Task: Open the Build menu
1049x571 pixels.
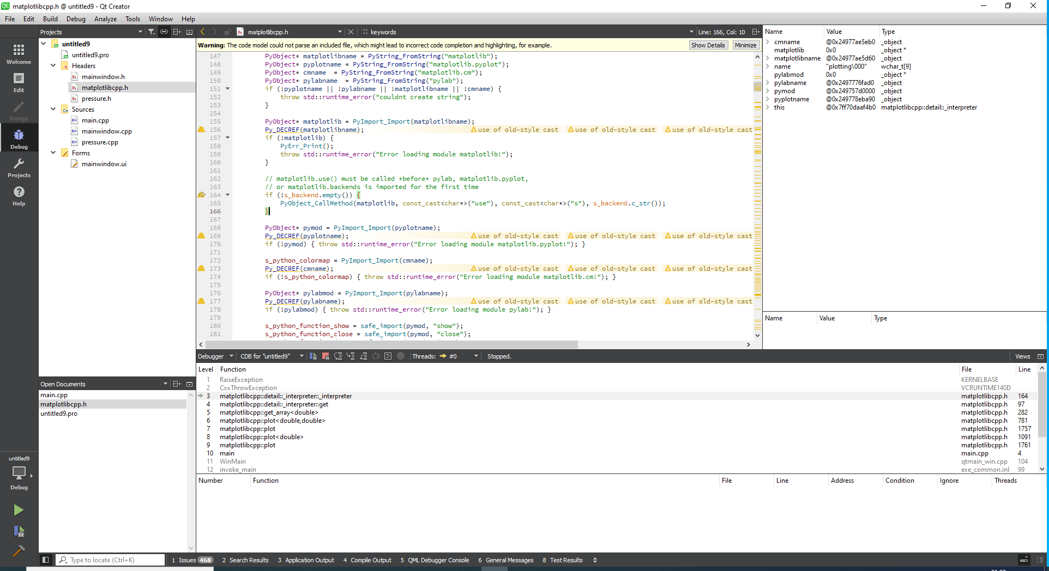Action: pyautogui.click(x=50, y=19)
